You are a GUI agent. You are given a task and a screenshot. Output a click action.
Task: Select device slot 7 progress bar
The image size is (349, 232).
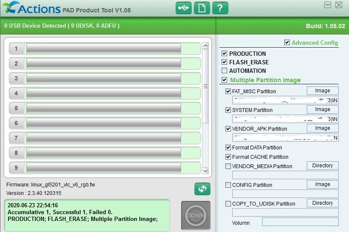coord(104,138)
